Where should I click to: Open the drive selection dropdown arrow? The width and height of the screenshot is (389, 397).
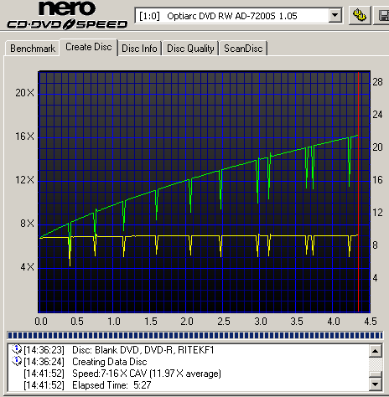click(335, 16)
